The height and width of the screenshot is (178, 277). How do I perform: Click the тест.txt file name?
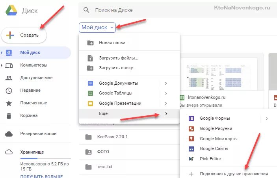click(105, 167)
